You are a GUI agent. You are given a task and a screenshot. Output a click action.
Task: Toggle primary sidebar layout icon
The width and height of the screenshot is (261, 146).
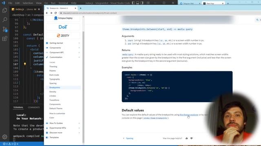click(133, 3)
